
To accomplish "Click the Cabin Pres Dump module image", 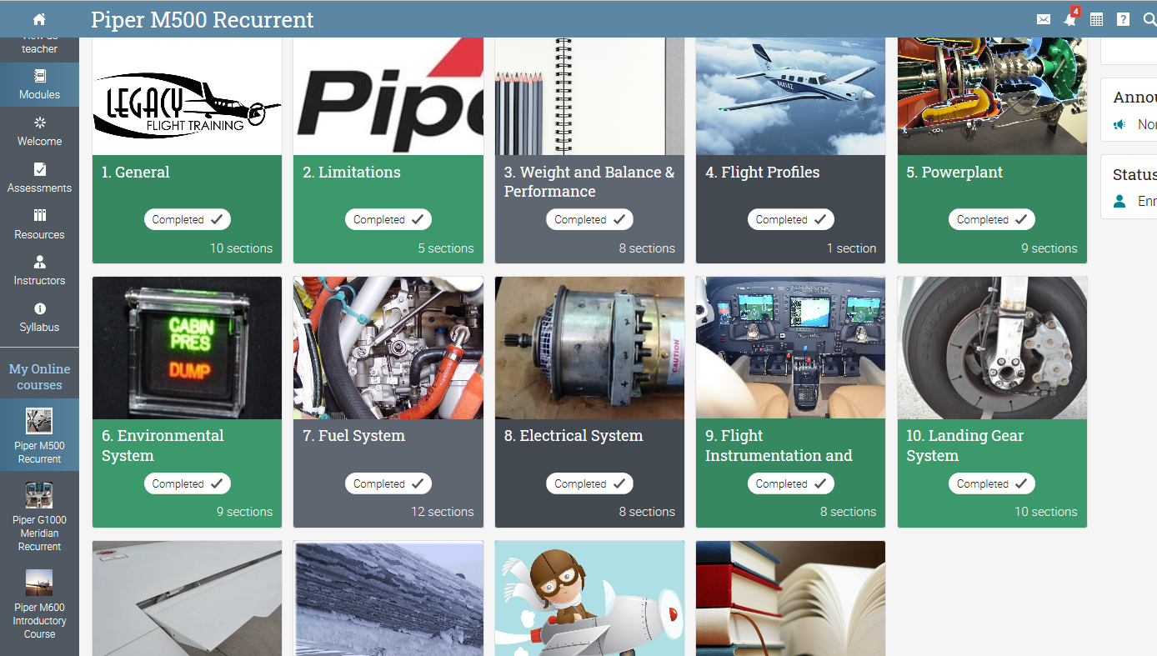I will pyautogui.click(x=187, y=348).
